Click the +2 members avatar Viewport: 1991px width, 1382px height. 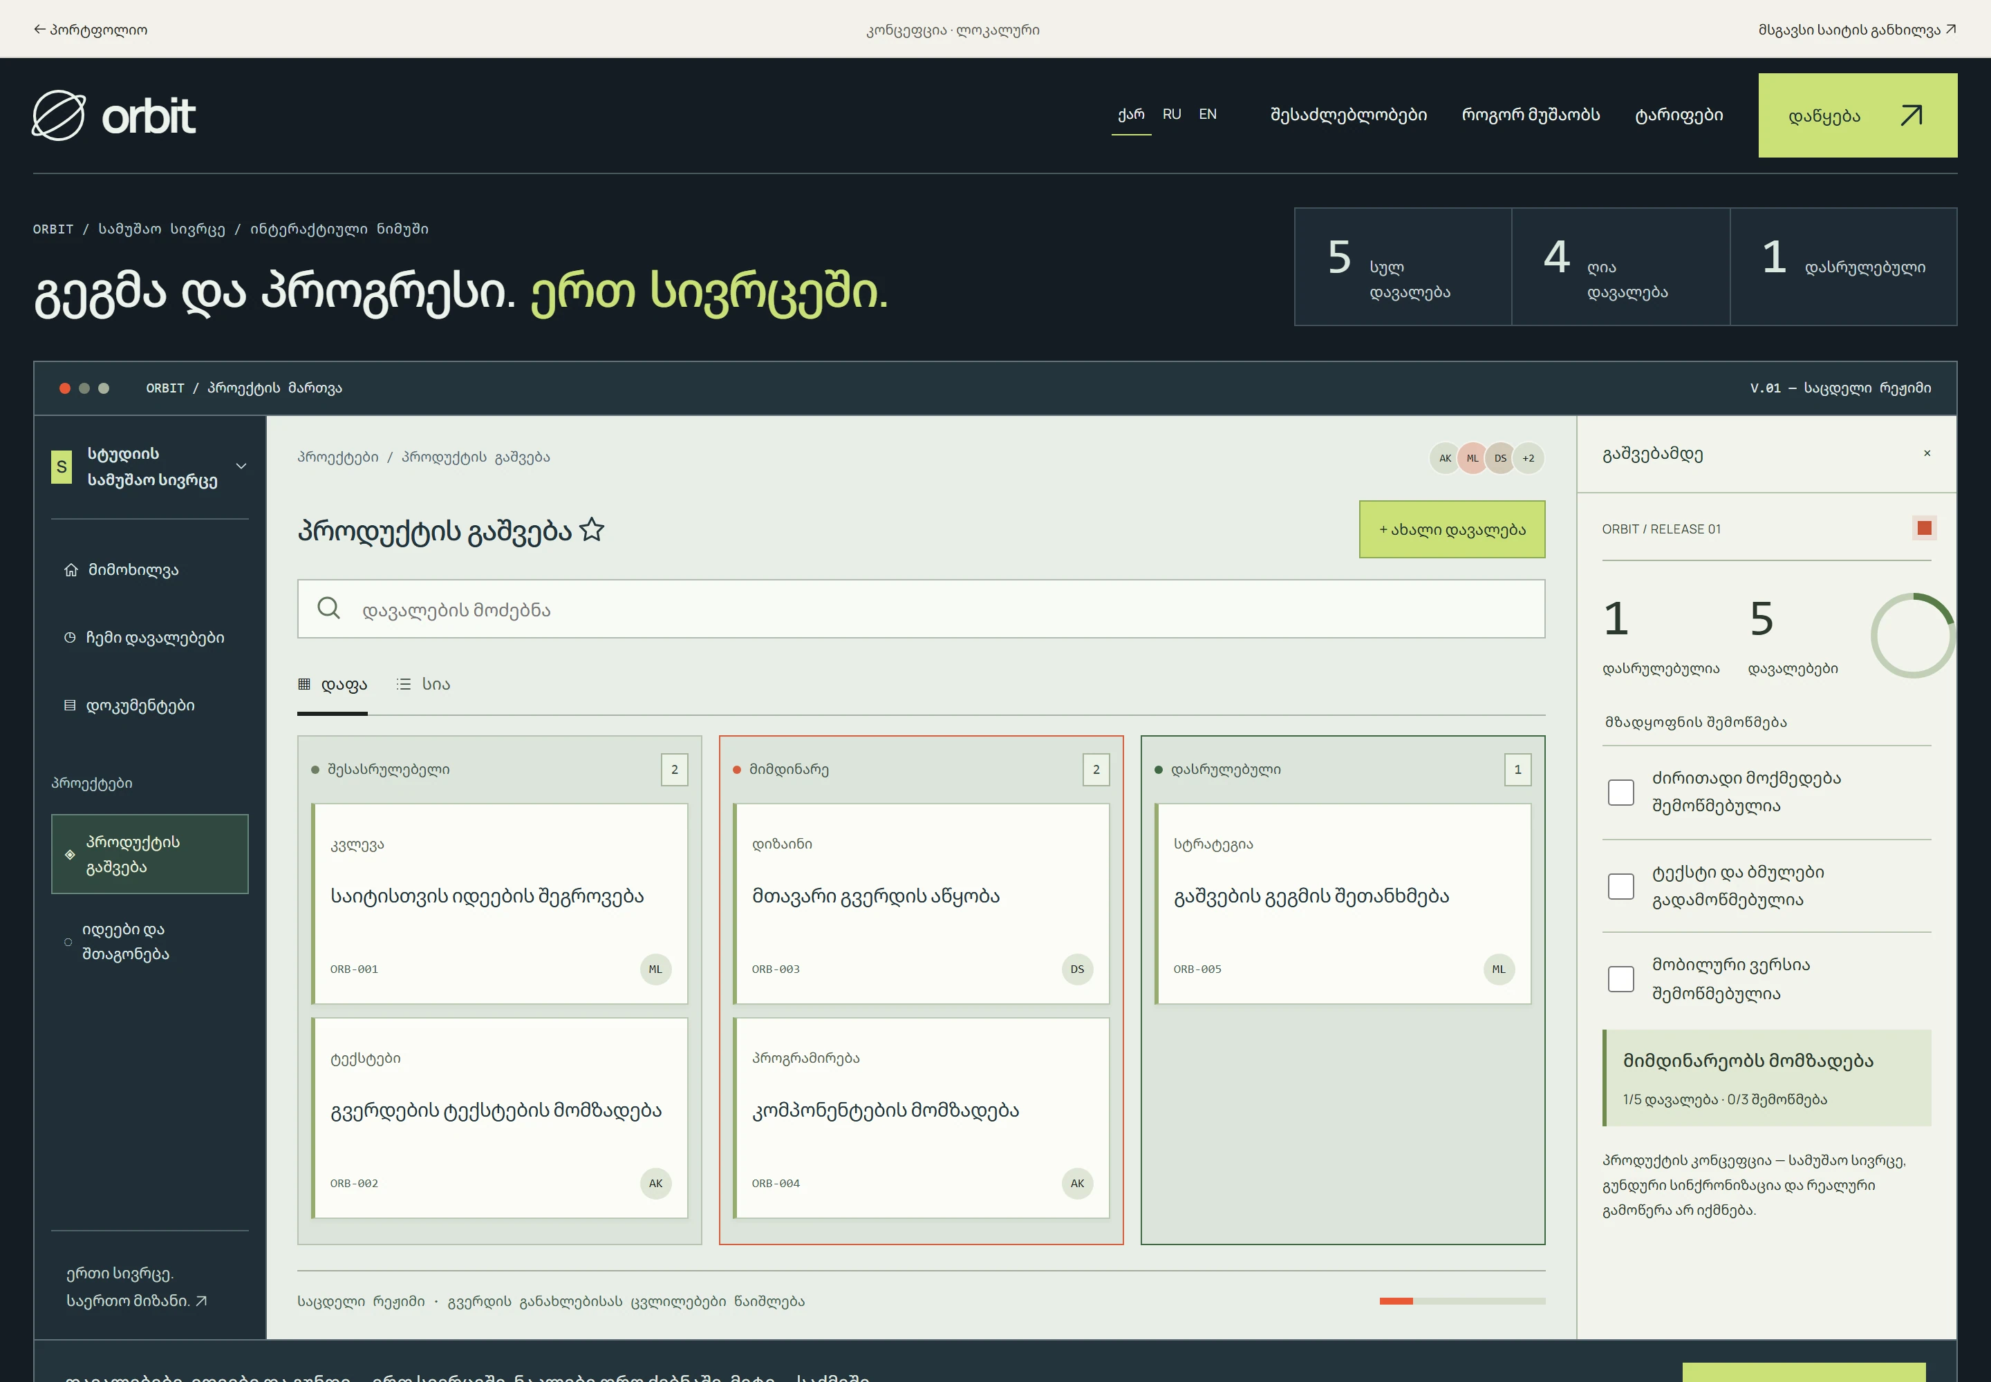tap(1529, 458)
